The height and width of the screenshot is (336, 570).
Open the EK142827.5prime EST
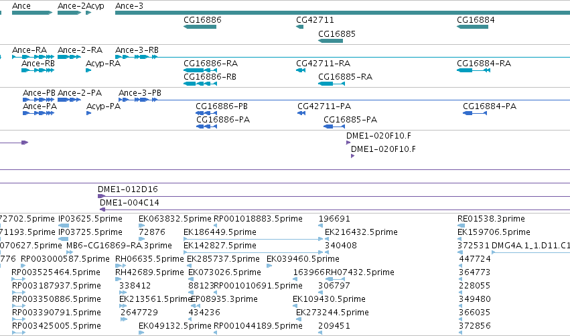pos(253,252)
